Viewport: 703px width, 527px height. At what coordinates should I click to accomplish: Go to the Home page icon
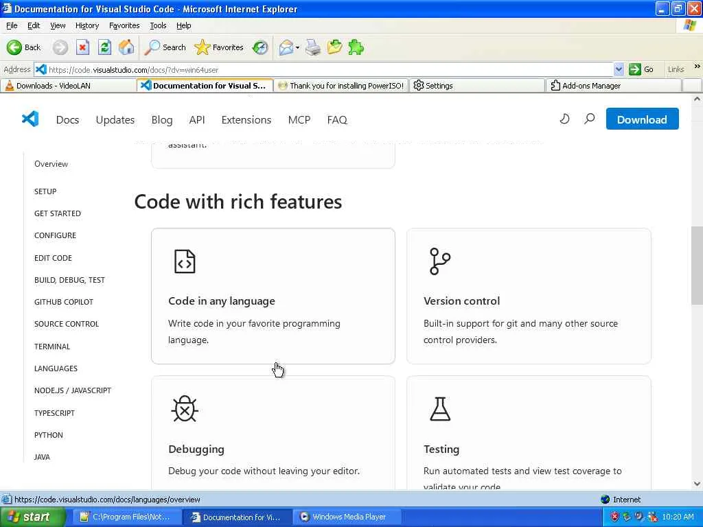126,47
